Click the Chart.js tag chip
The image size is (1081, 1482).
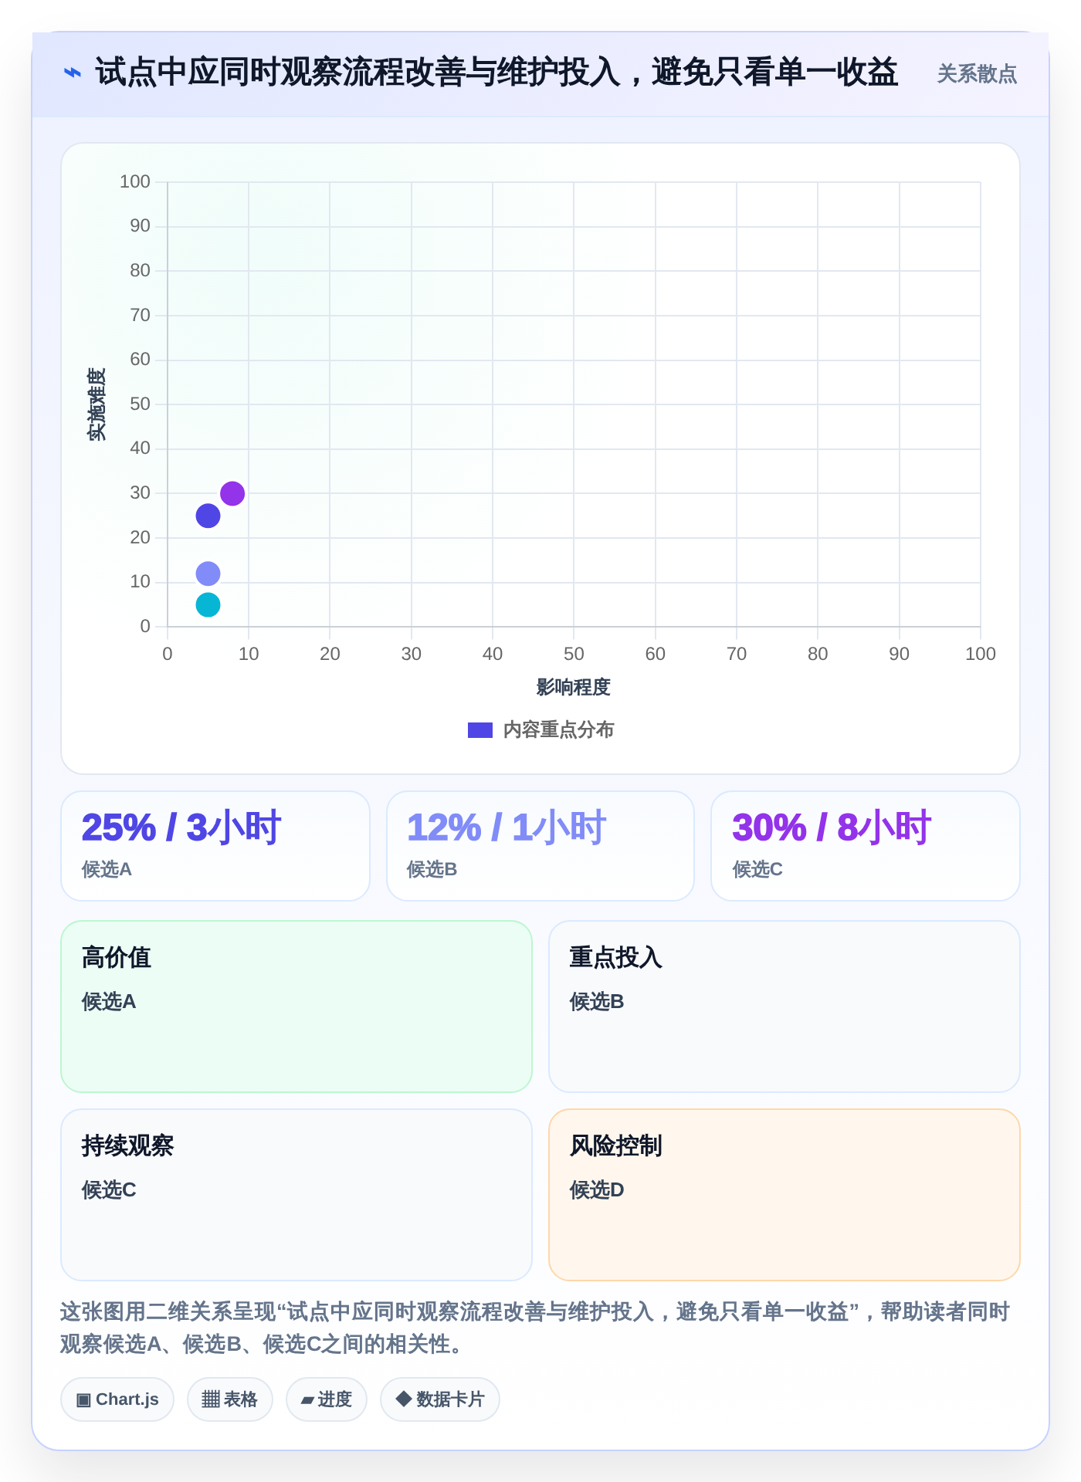click(x=117, y=1399)
